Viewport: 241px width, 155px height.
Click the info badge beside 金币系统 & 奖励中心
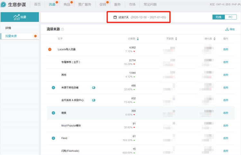(x=94, y=100)
